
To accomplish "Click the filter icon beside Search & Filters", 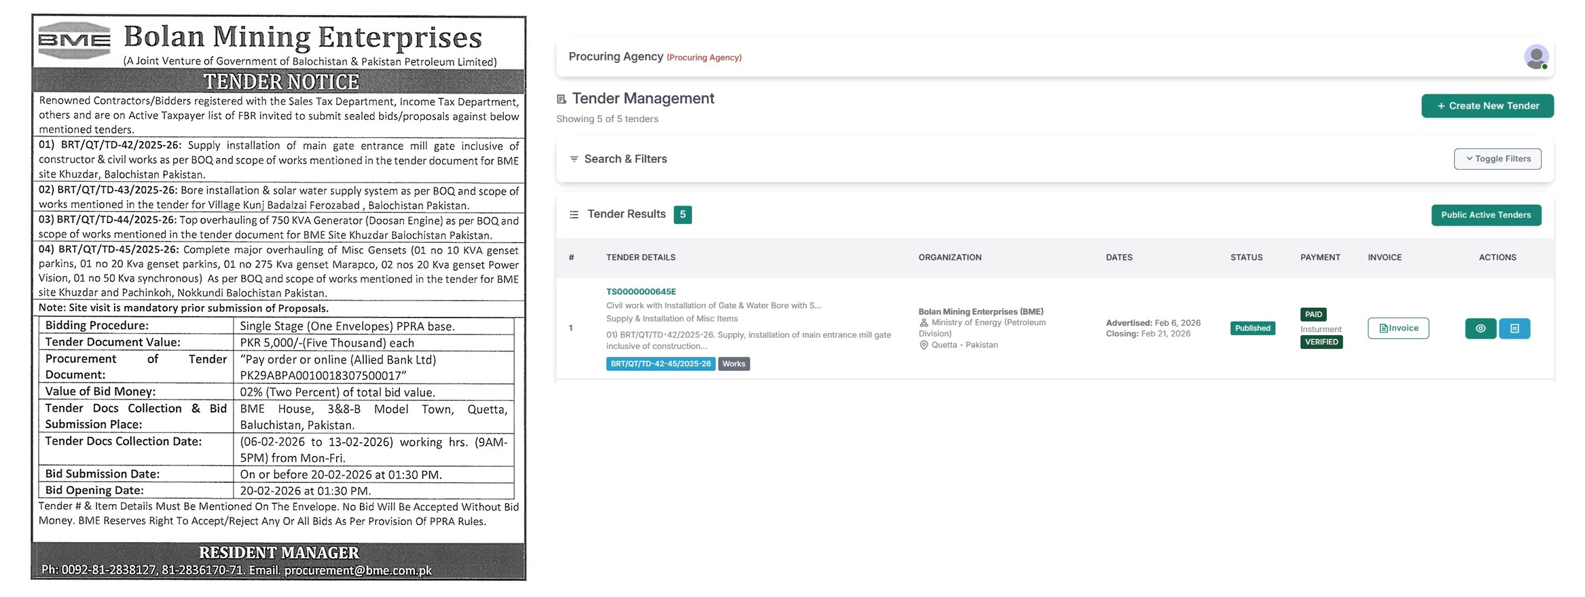I will [x=574, y=159].
